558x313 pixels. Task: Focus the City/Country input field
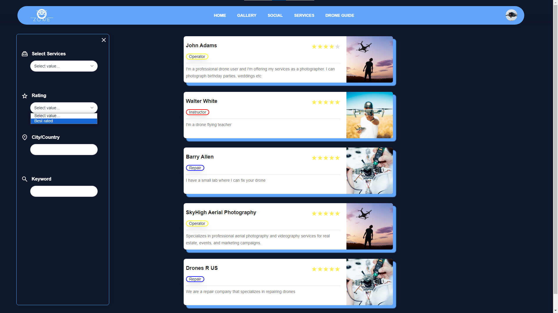pos(64,150)
